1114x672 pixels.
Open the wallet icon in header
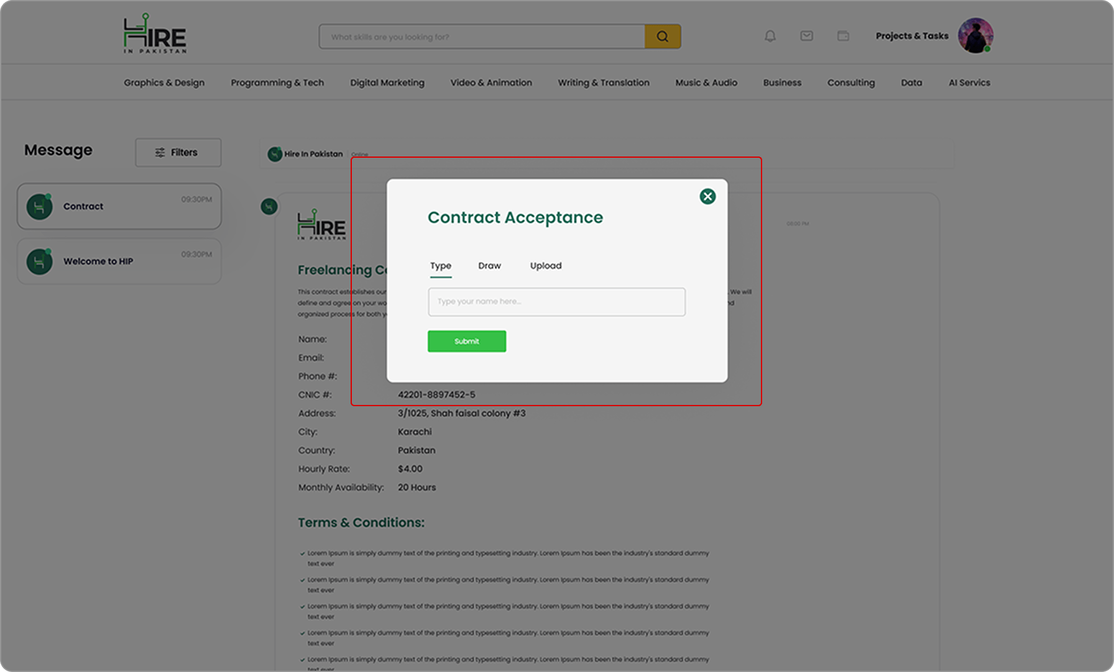[843, 36]
